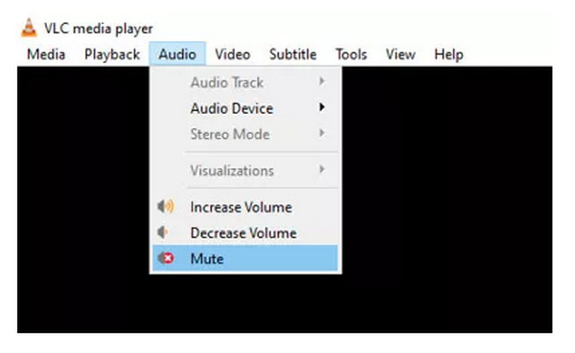Select Mute in the Audio menu

pyautogui.click(x=245, y=258)
